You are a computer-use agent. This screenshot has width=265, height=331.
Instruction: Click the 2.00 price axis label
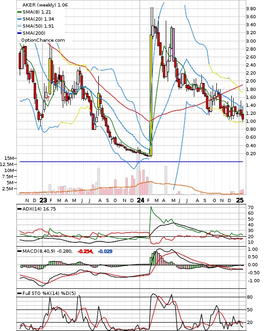click(251, 81)
